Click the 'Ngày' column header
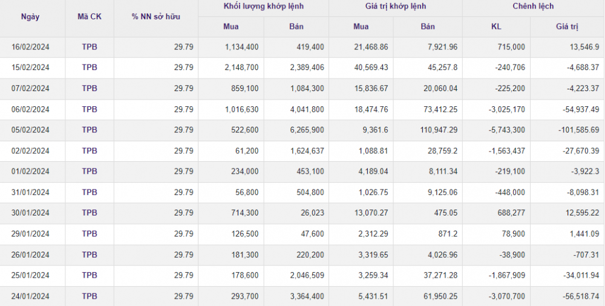605x306 pixels. [30, 17]
